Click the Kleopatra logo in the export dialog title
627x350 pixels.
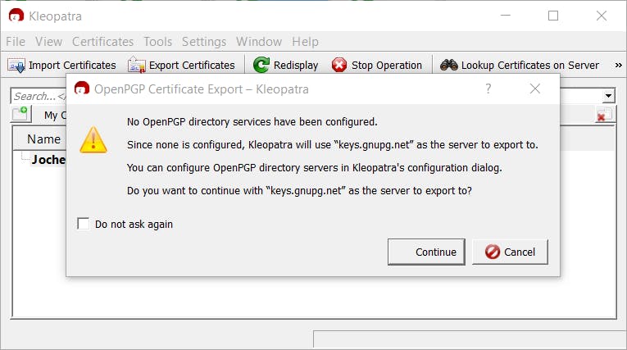coord(82,89)
